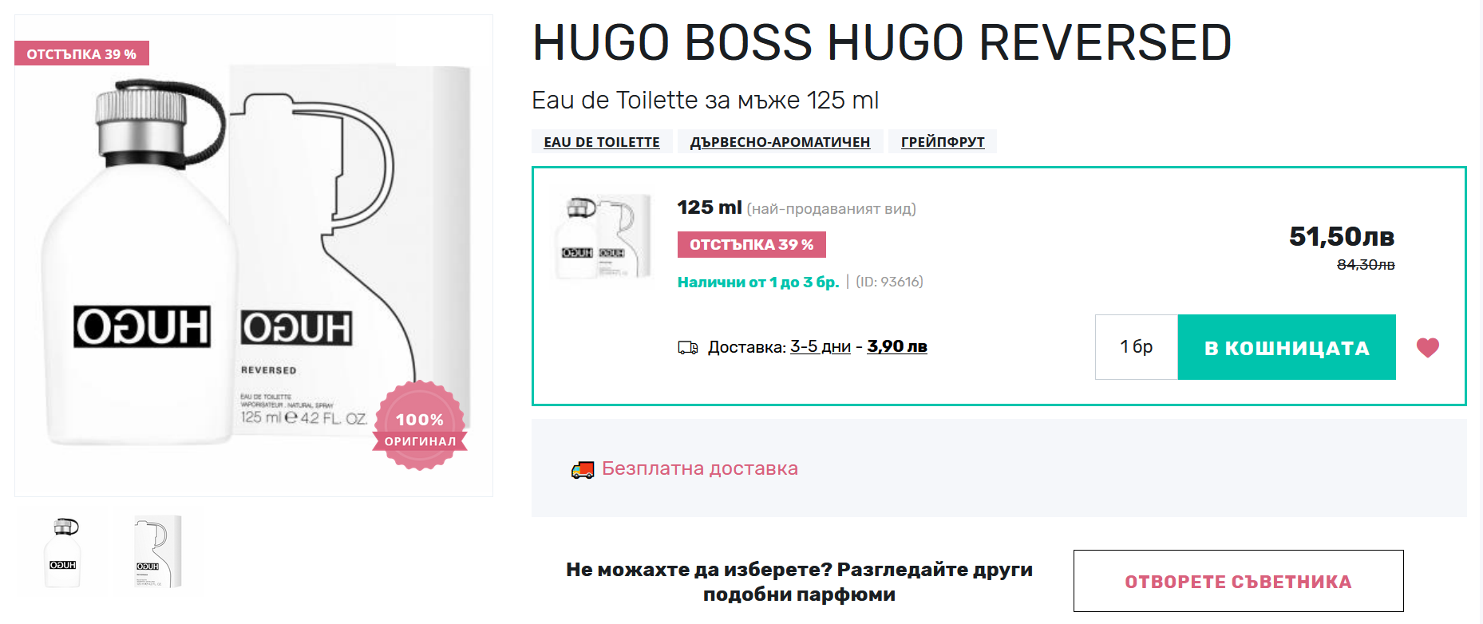
Task: Open the ГРЕЙПФРУТ tag
Action: pyautogui.click(x=943, y=141)
